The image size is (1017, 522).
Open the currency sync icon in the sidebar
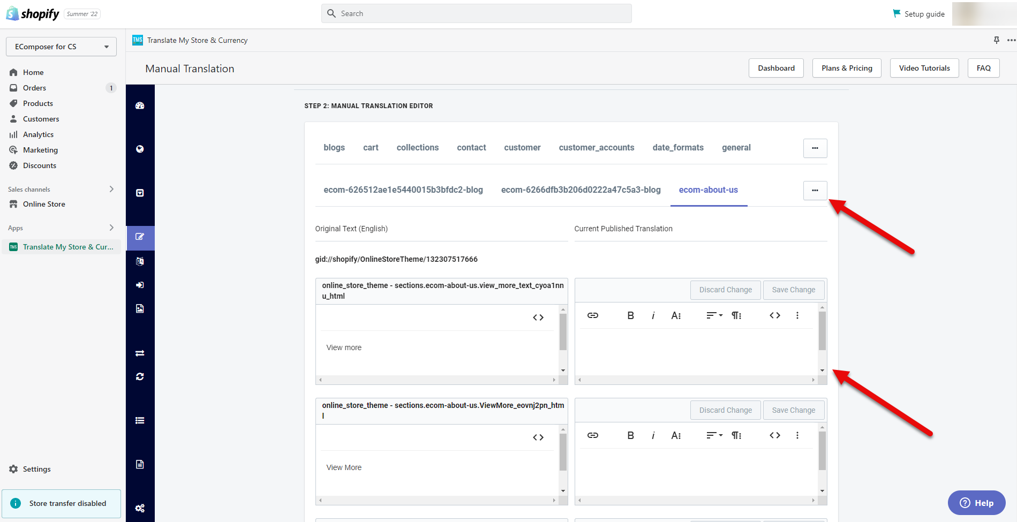point(140,376)
